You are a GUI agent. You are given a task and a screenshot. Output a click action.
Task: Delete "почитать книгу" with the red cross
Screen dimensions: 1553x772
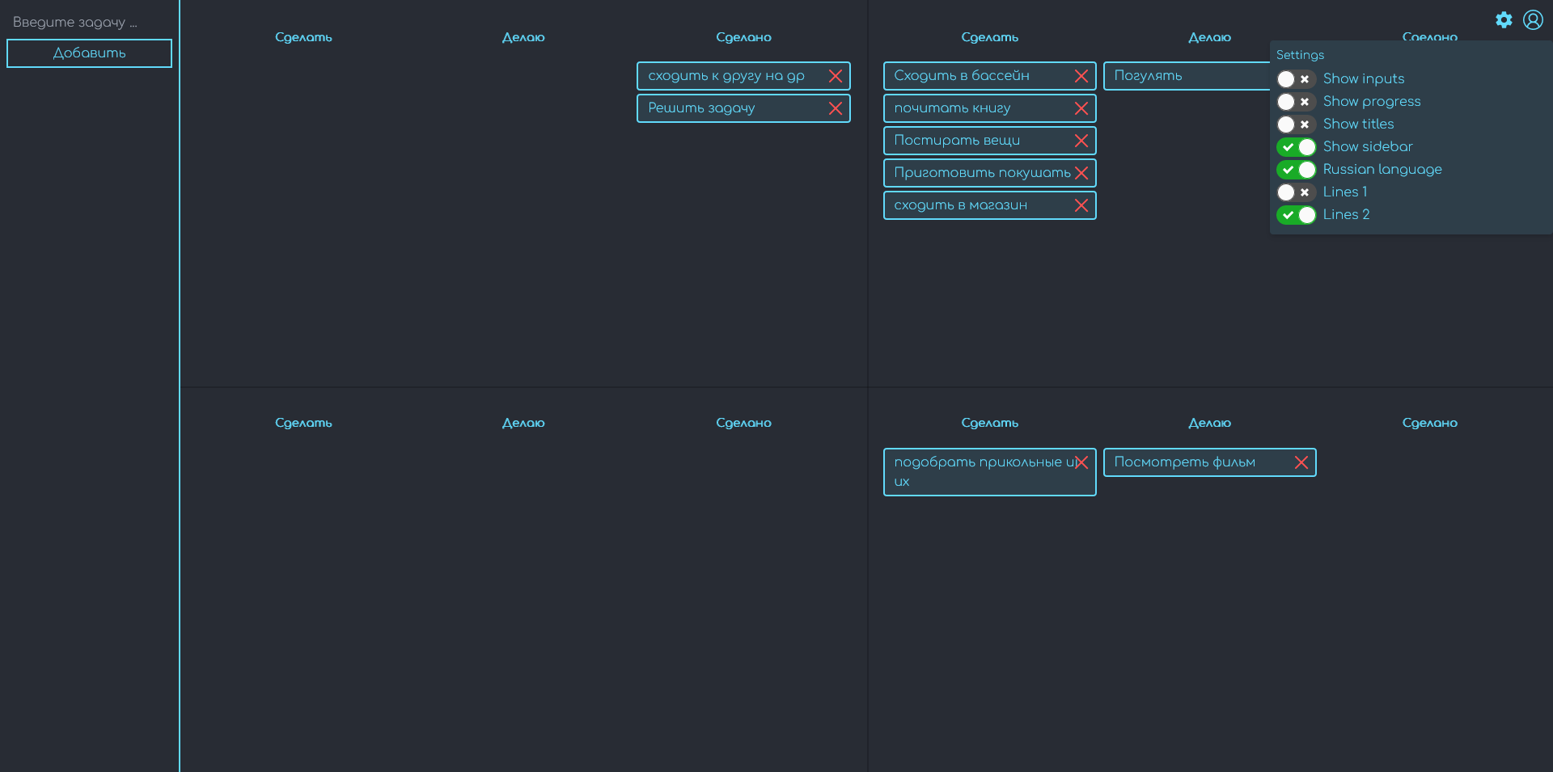[x=1081, y=108]
